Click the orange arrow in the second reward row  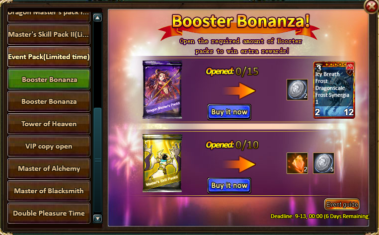pyautogui.click(x=239, y=164)
